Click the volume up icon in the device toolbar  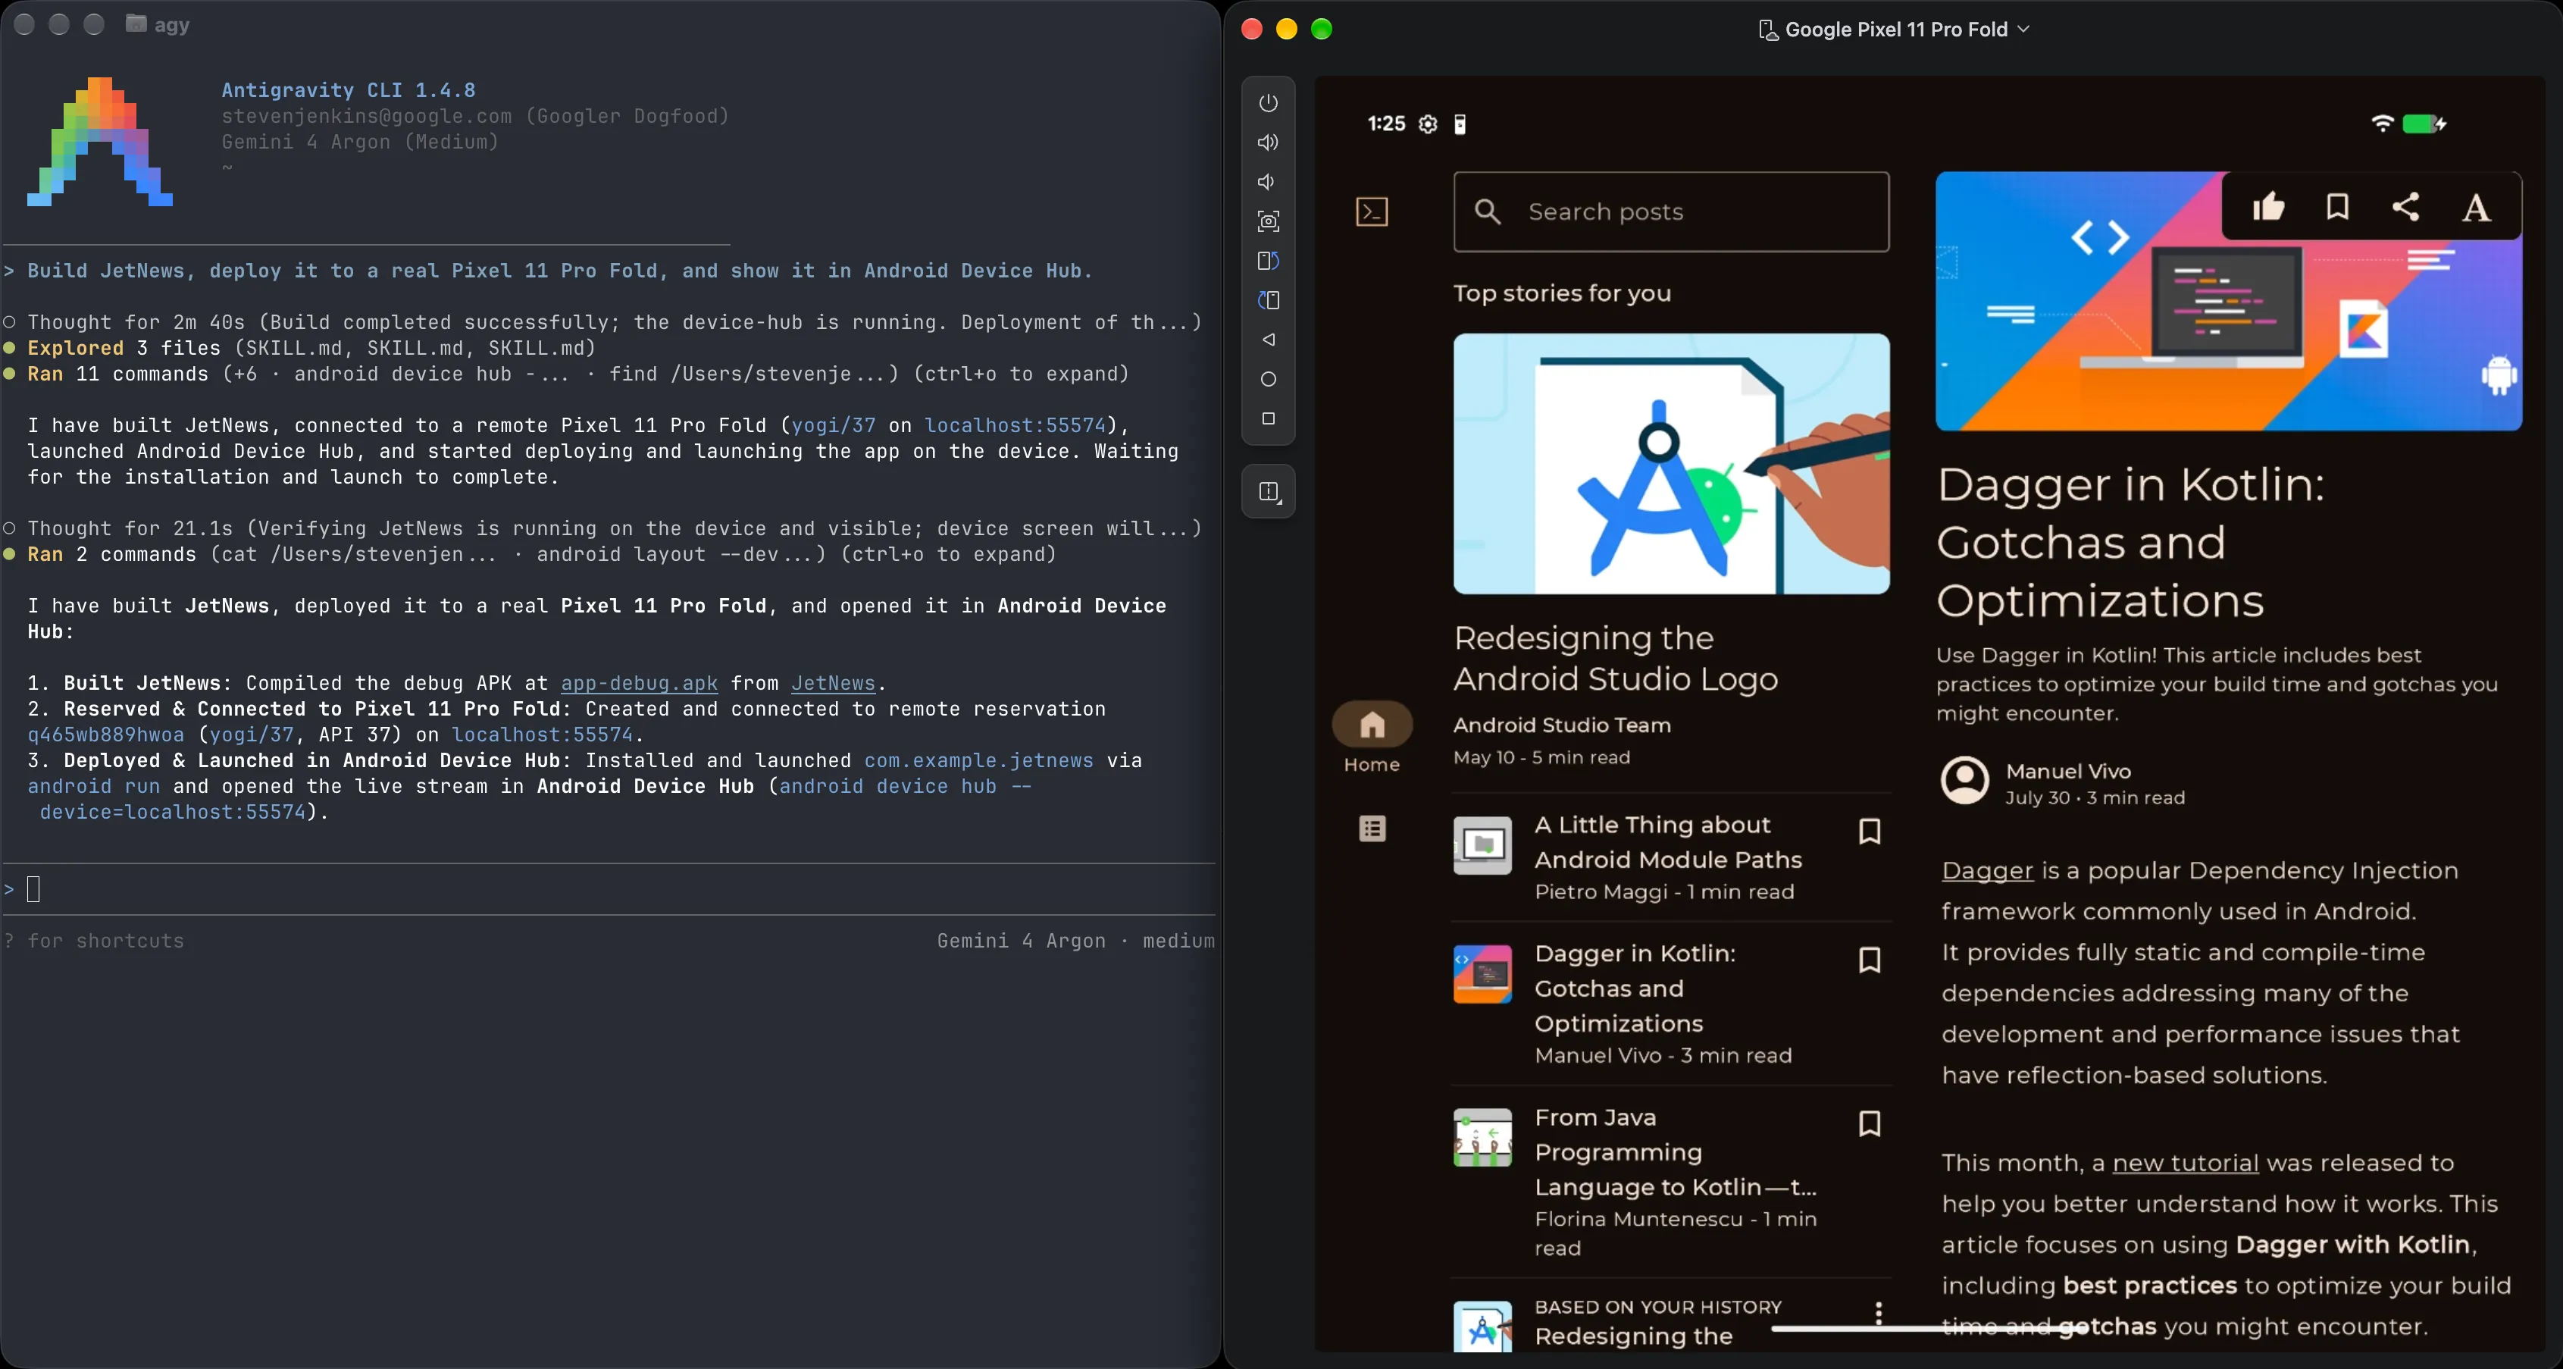1268,143
